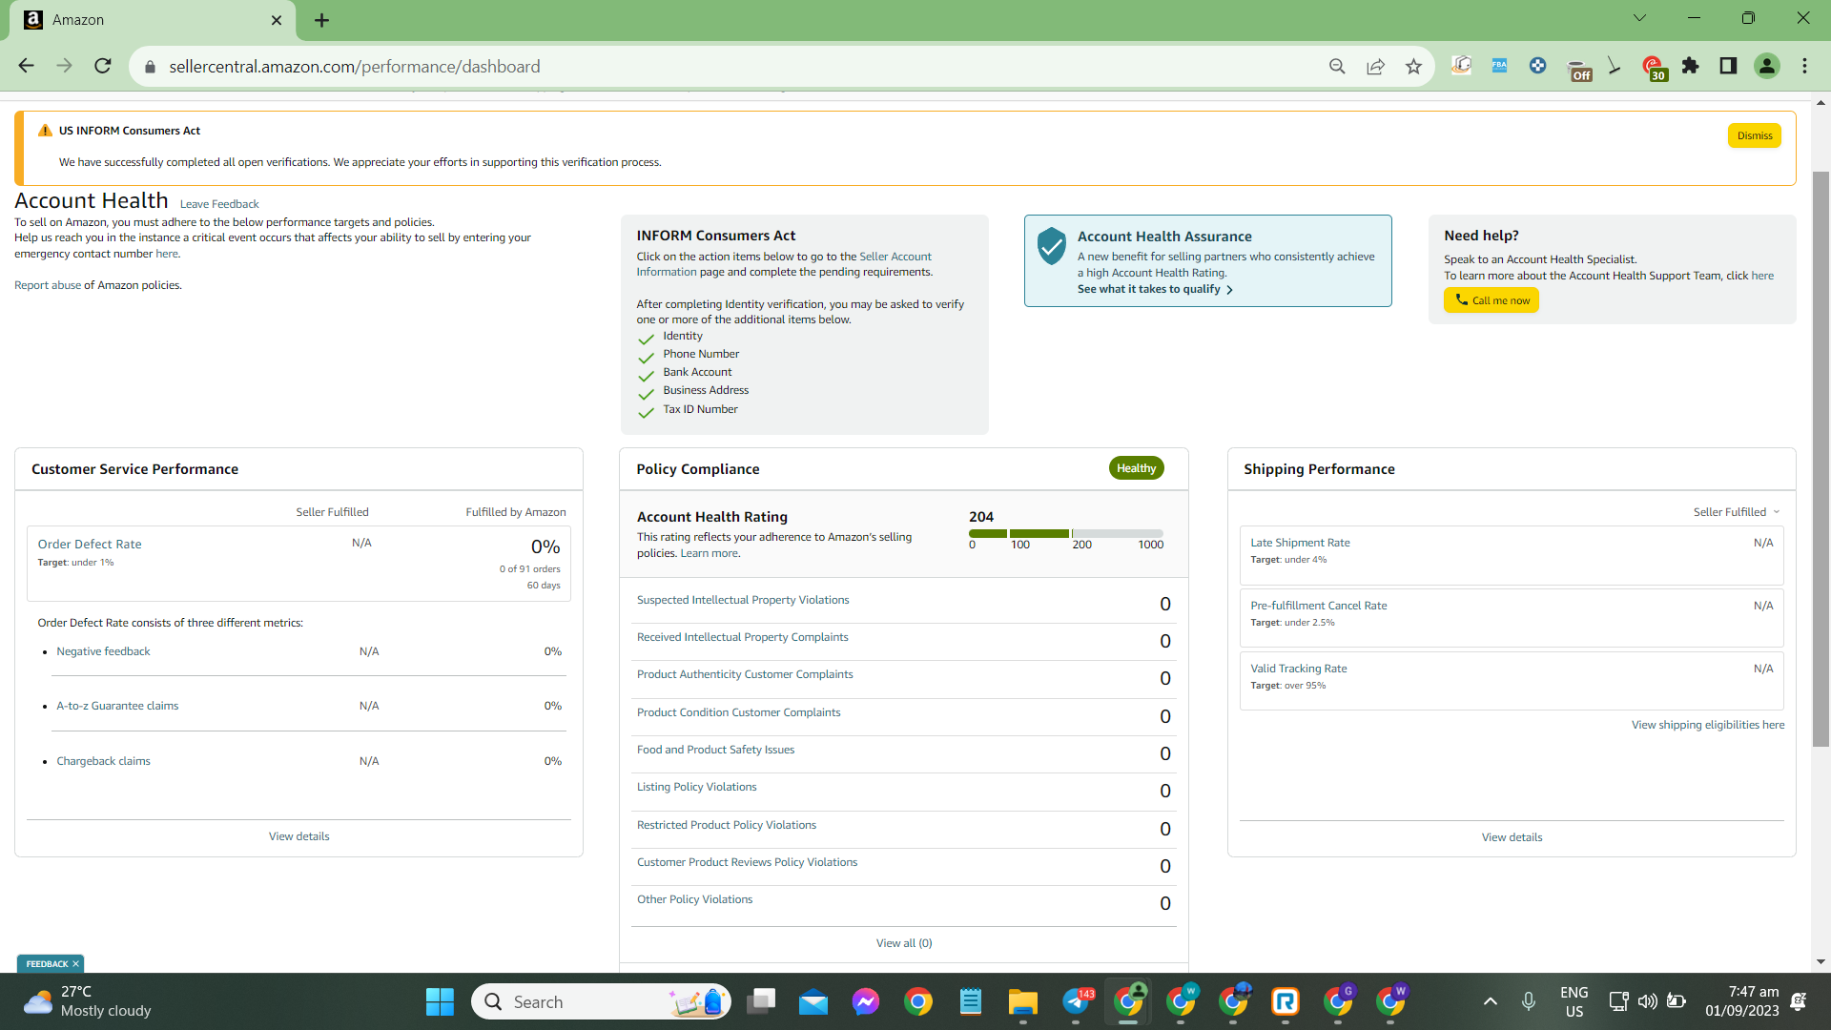Open the Report abuse link

pos(48,285)
